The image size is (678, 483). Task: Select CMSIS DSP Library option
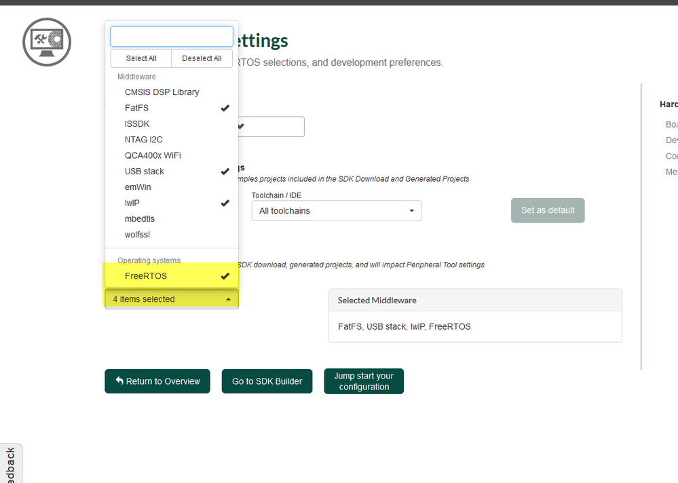pyautogui.click(x=172, y=92)
